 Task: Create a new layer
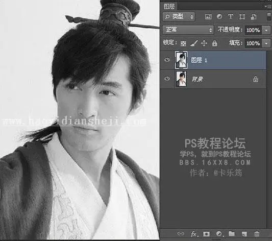[x=244, y=234]
